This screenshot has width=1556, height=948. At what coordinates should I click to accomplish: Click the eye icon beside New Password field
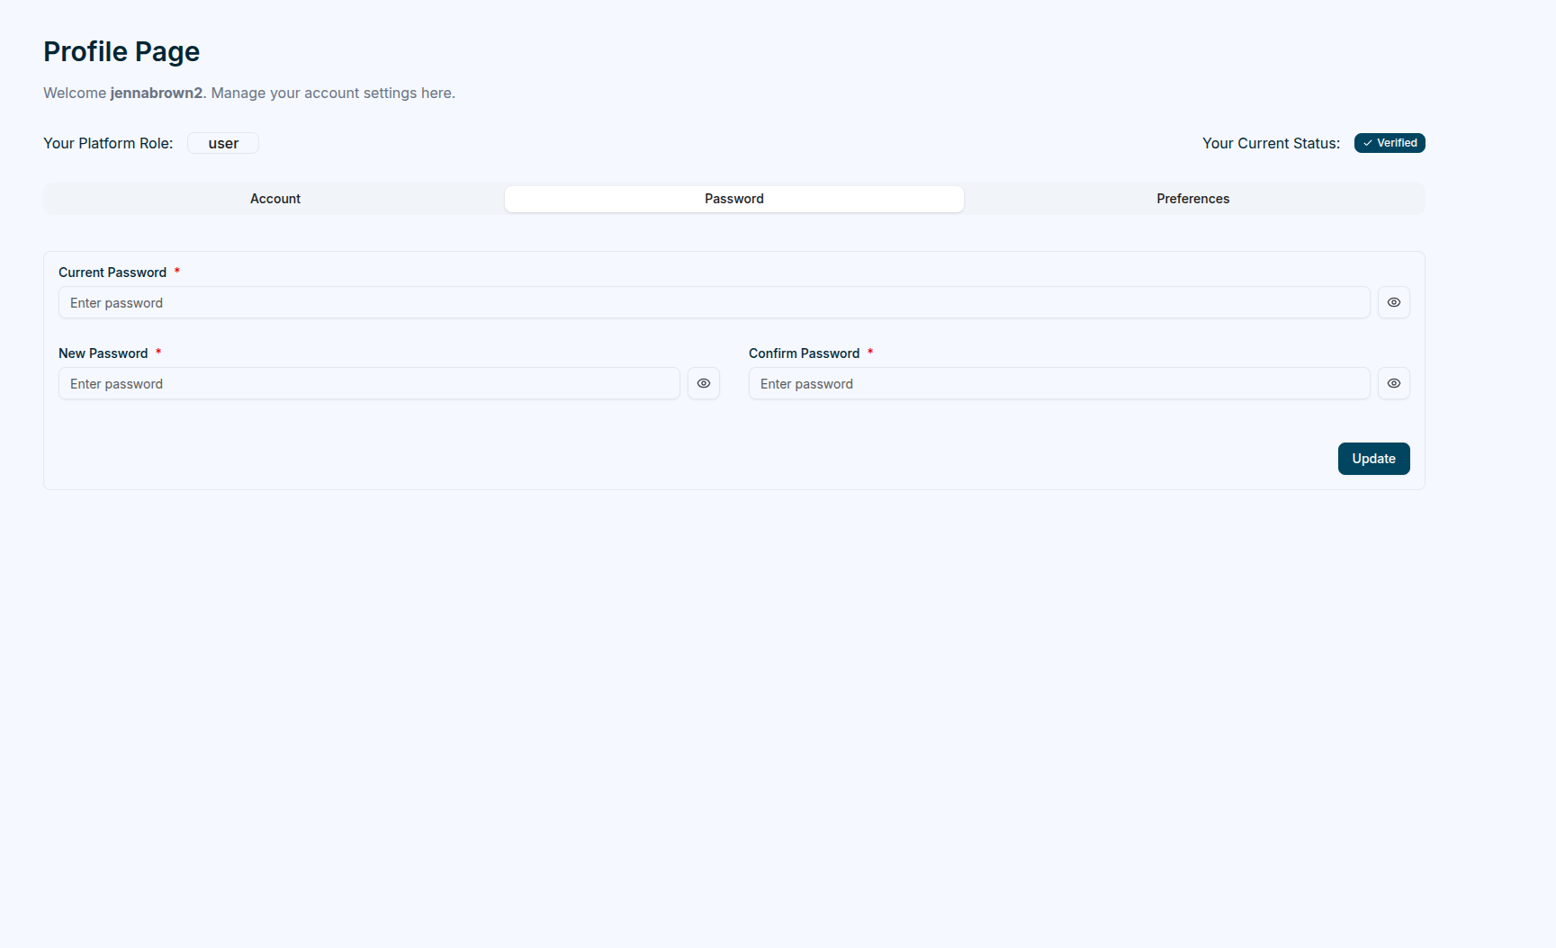coord(704,383)
